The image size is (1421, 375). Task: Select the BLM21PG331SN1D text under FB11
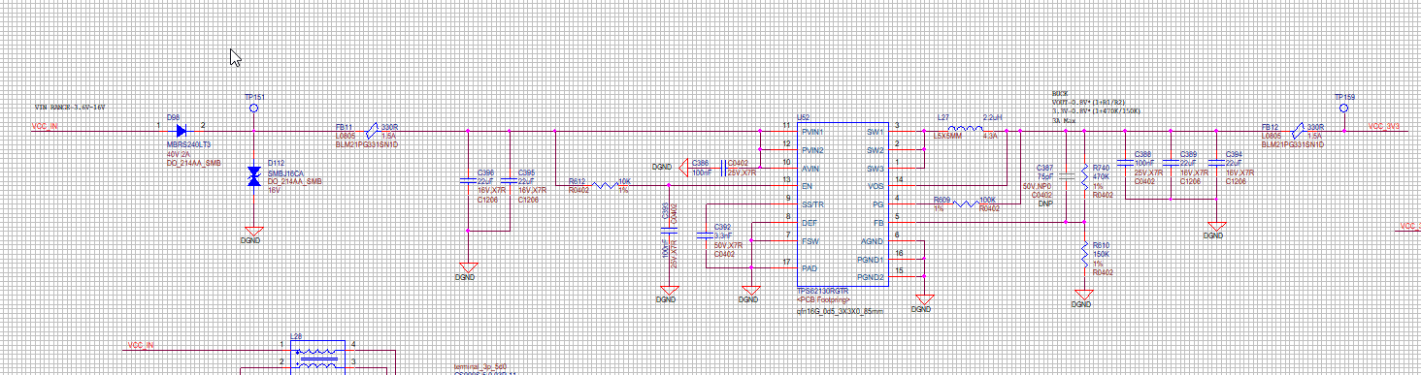(x=367, y=144)
